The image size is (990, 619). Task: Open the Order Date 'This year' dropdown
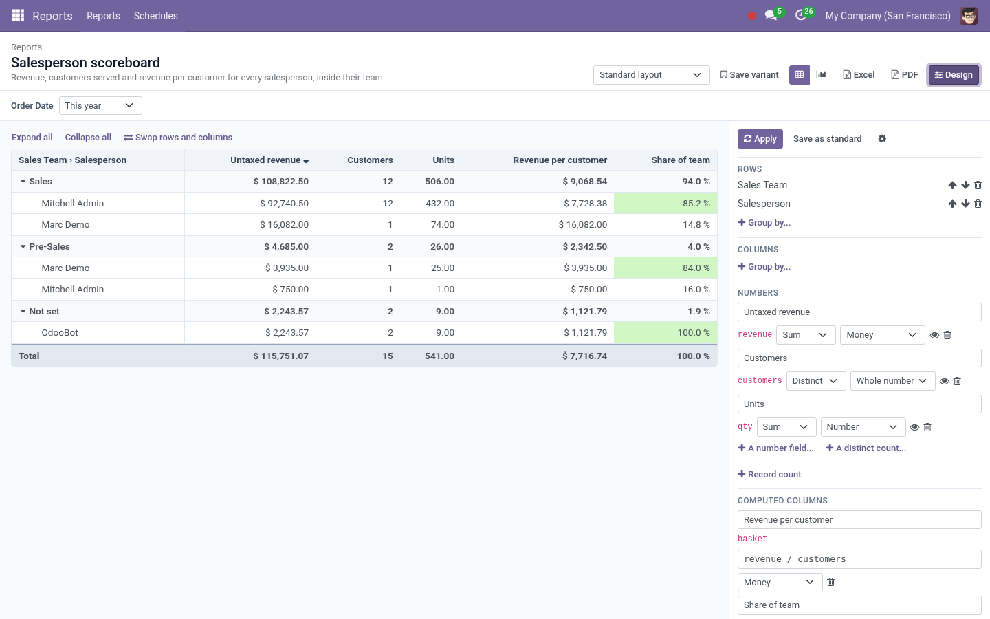[100, 105]
